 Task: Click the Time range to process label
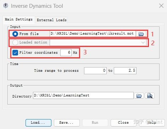coord(56,71)
